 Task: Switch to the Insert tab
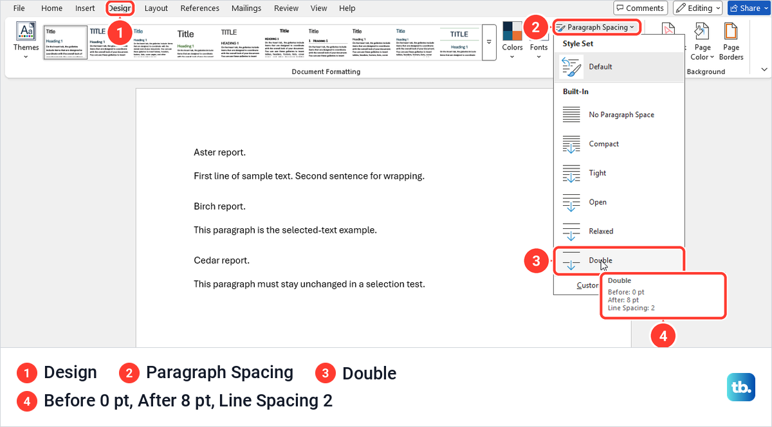point(85,8)
